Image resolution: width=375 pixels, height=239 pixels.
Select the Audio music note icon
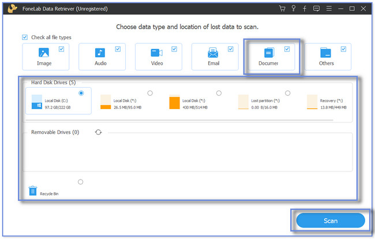tap(100, 53)
